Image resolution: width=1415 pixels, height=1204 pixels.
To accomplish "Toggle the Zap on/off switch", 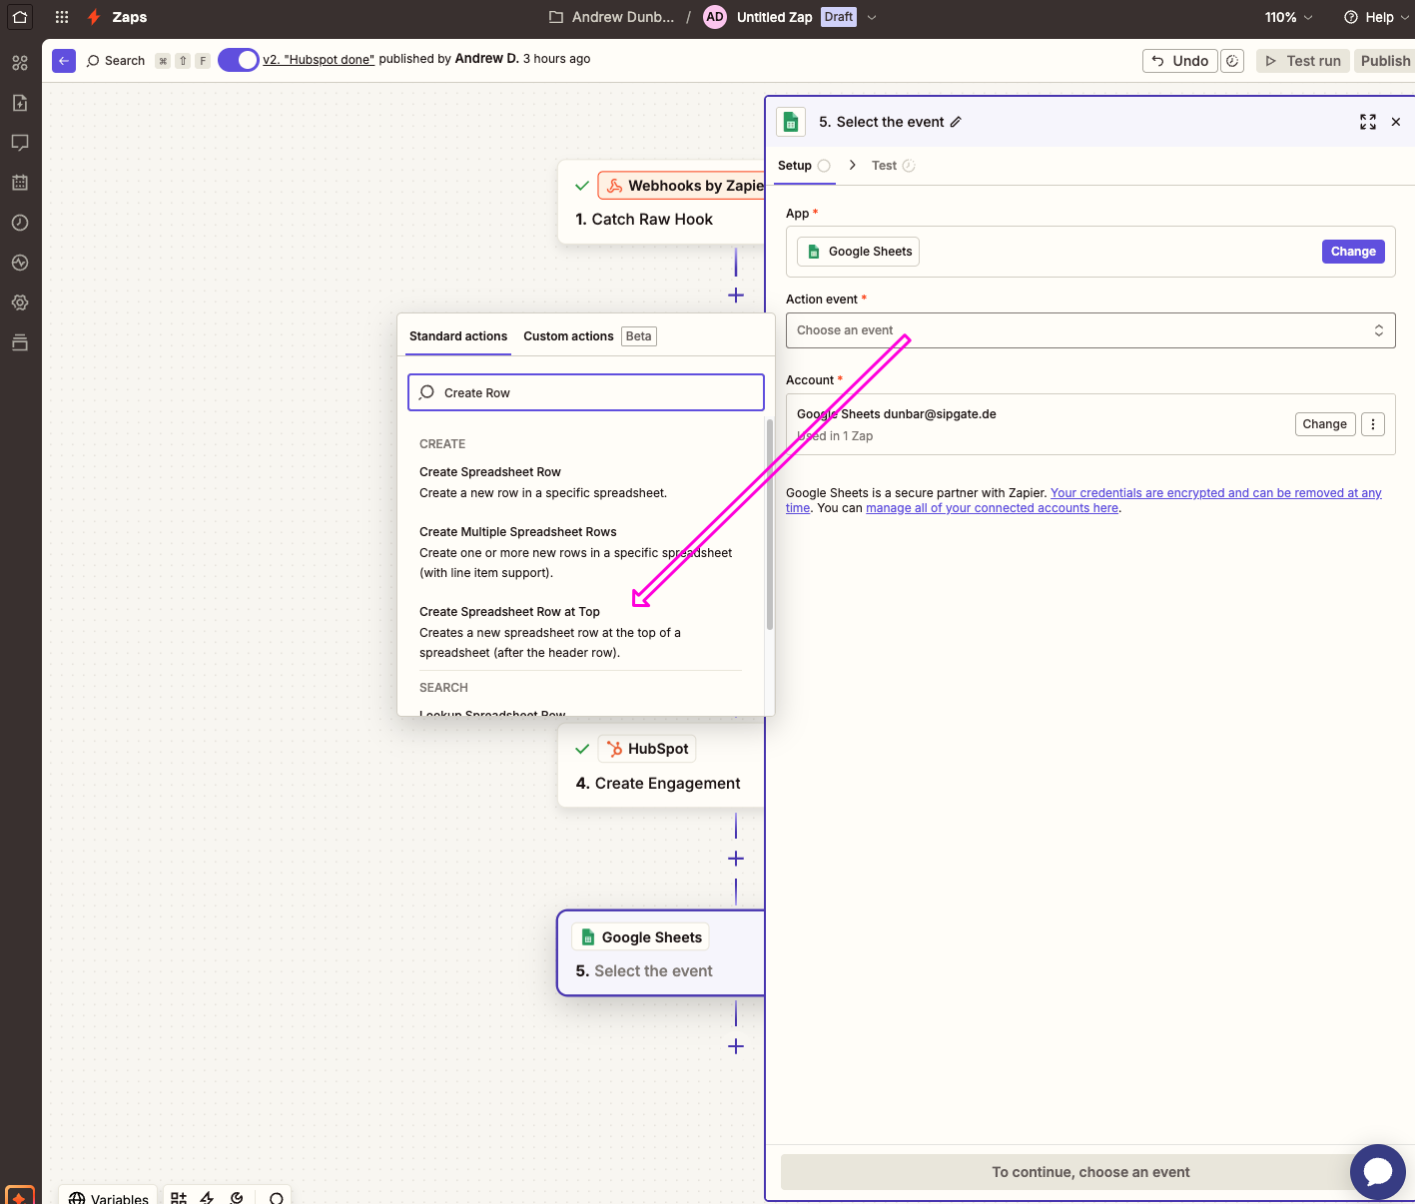I will (238, 60).
